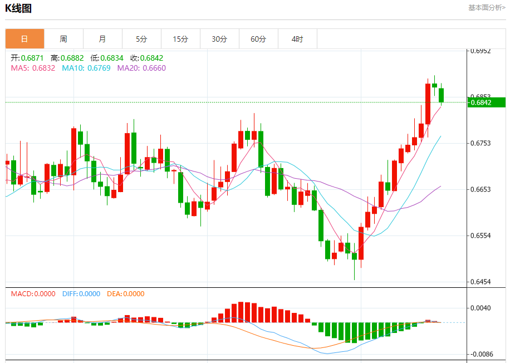Click the K线图 heading
Viewport: 510px width, 363px height.
click(x=18, y=8)
